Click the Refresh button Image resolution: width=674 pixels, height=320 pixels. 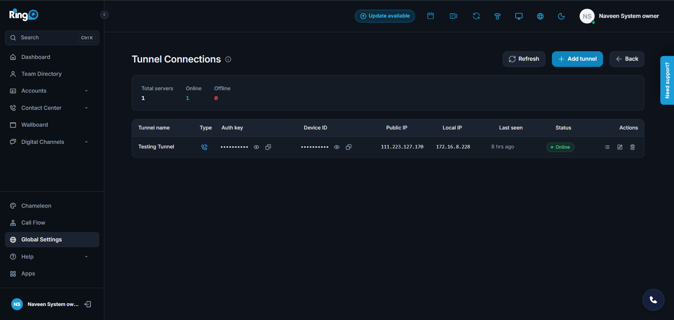pos(524,59)
